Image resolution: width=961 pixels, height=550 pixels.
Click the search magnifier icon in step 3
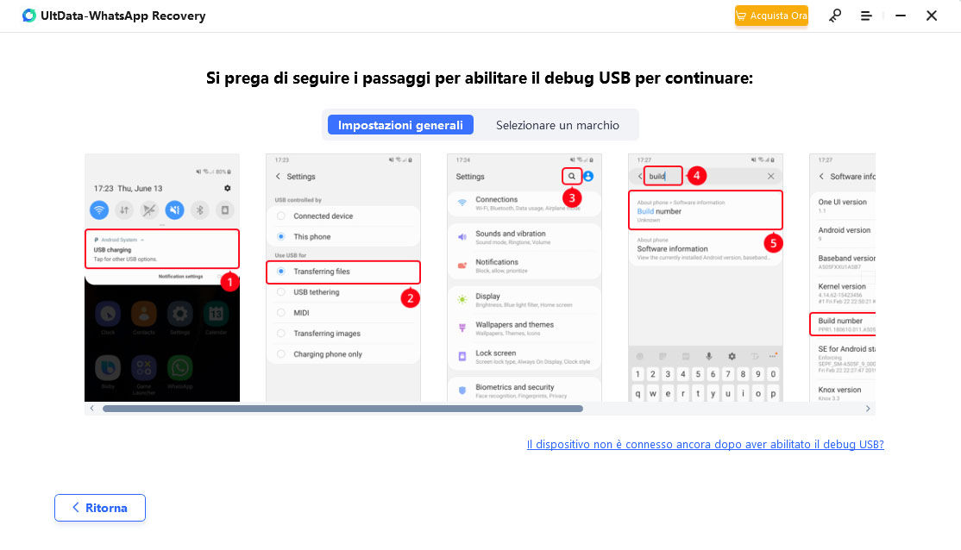571,176
